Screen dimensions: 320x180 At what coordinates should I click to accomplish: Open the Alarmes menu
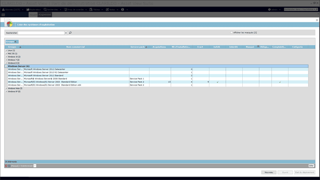coord(12,10)
